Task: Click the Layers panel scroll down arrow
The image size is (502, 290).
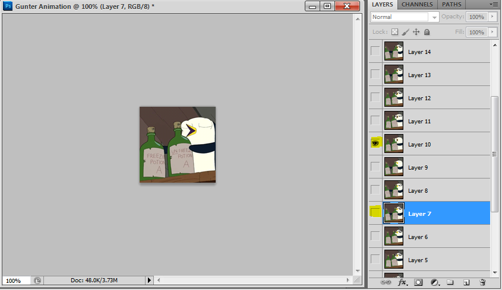Action: click(x=495, y=272)
